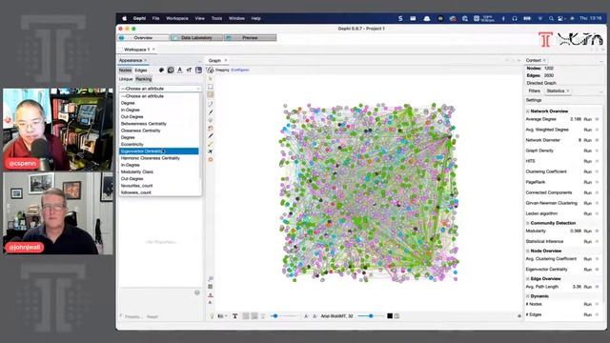Select the painter brush tool in the graph toolbar
Screen dimensions: 610x343
click(x=211, y=111)
